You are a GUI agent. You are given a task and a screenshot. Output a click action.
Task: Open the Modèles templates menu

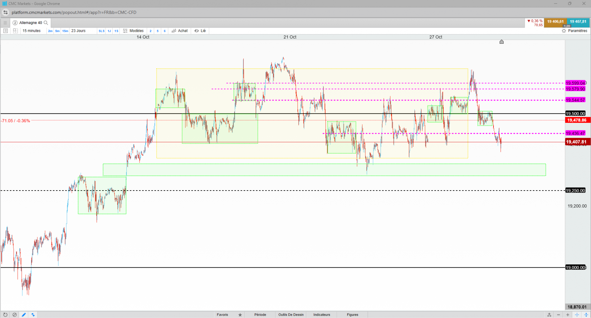pyautogui.click(x=133, y=31)
